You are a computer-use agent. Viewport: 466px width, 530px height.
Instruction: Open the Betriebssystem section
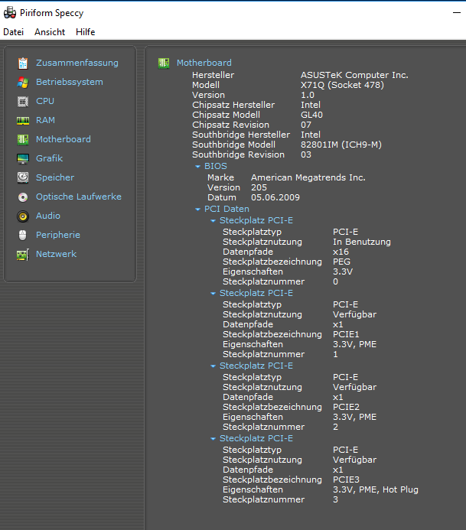coord(70,82)
